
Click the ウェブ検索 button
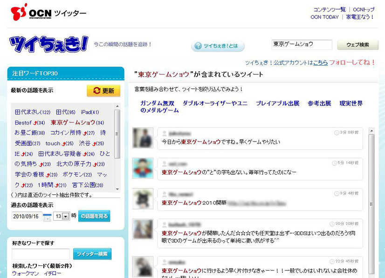click(x=358, y=45)
